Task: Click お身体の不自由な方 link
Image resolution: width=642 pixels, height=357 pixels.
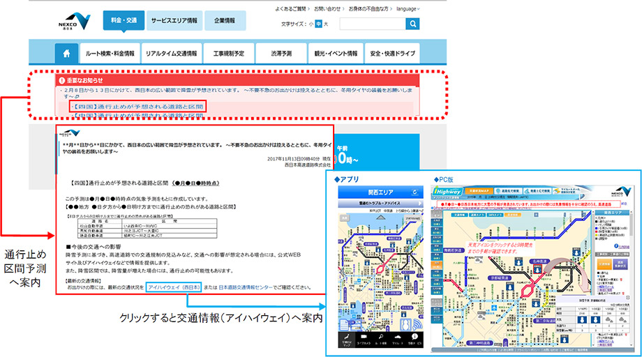Action: pos(370,9)
